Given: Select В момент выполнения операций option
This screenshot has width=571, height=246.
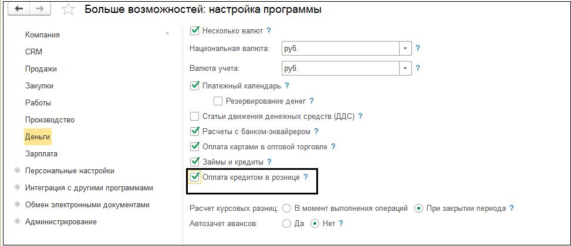Looking at the screenshot, I should (287, 209).
